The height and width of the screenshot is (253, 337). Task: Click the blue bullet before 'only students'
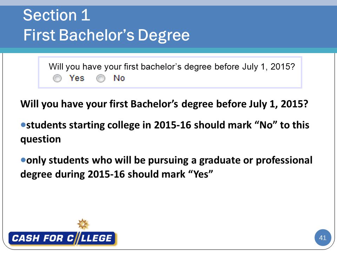coord(23,160)
